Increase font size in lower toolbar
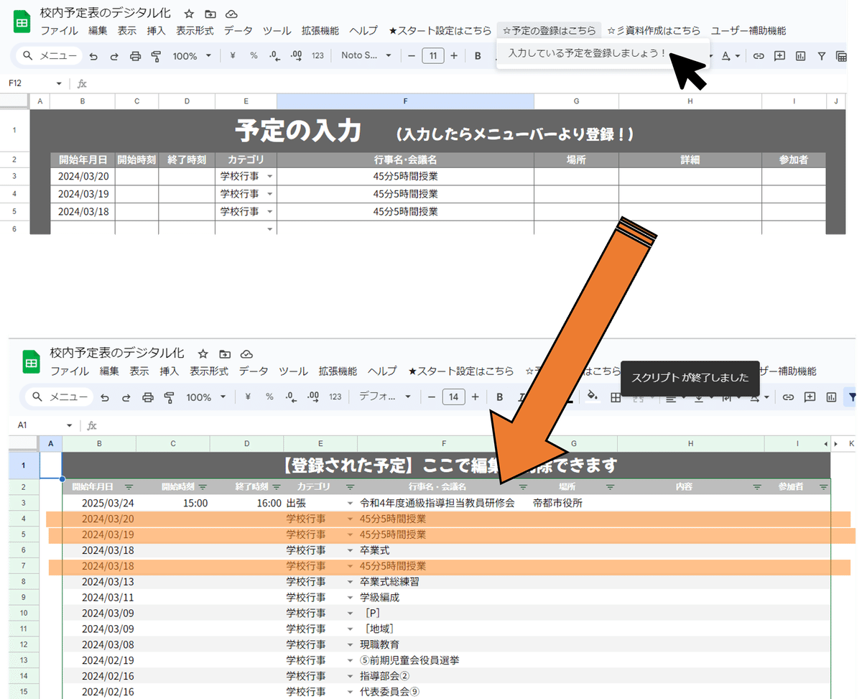Viewport: 862px width, 699px height. [x=475, y=397]
